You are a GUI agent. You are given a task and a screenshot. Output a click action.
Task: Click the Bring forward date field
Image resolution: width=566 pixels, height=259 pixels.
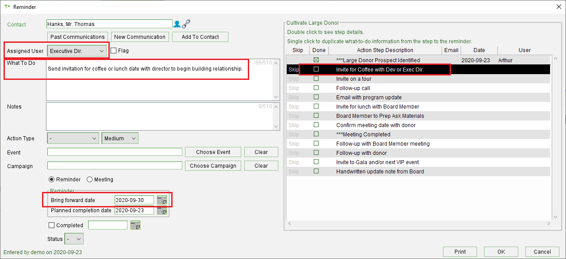pos(134,200)
